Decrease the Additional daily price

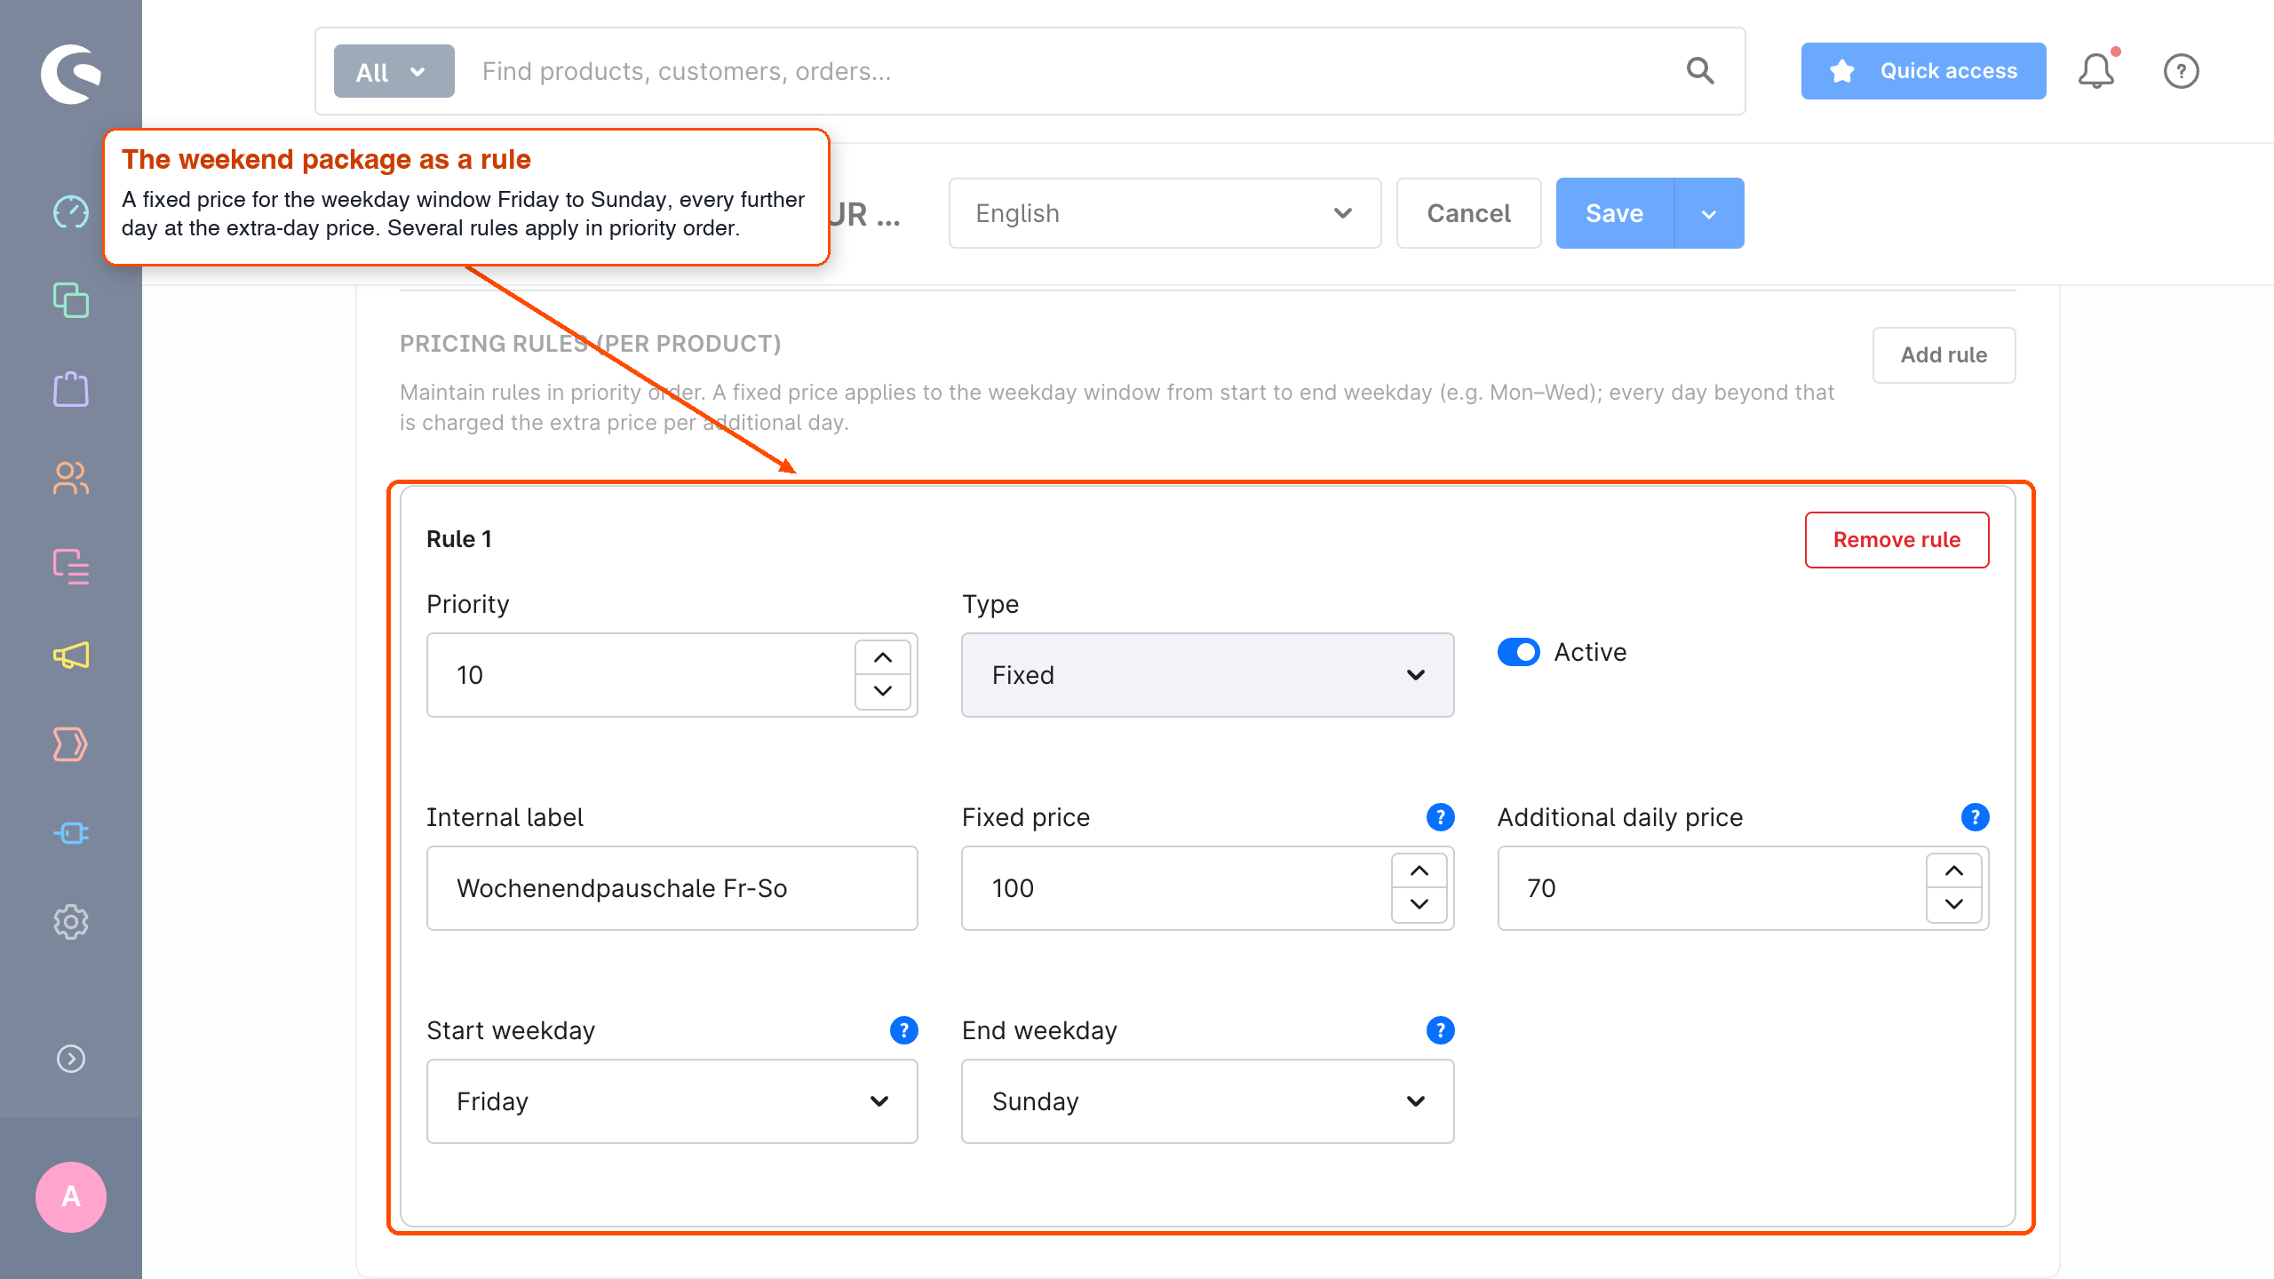click(x=1953, y=904)
